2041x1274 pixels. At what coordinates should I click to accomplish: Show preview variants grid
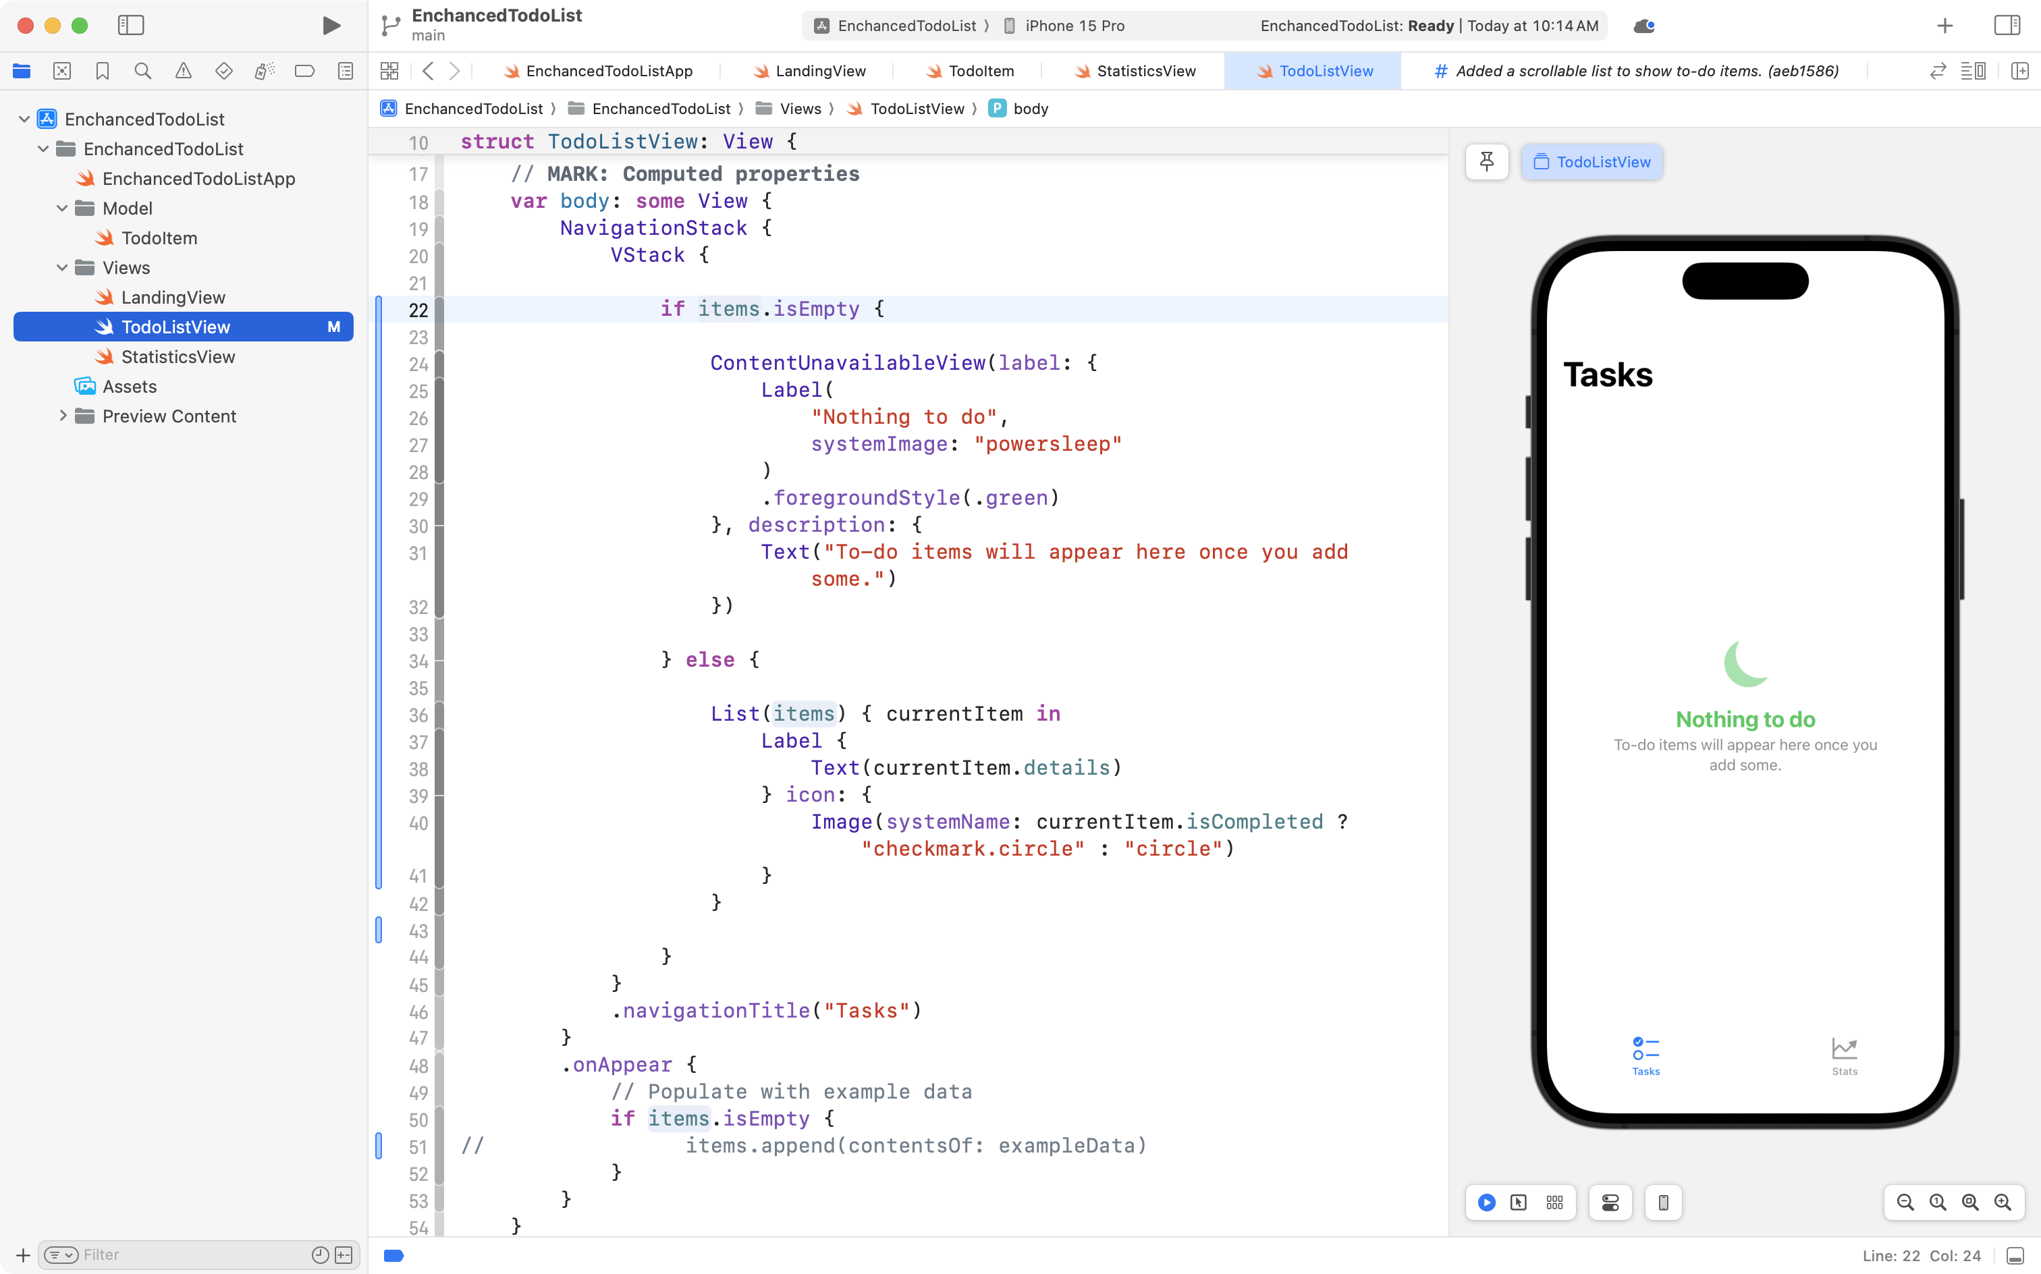1555,1202
